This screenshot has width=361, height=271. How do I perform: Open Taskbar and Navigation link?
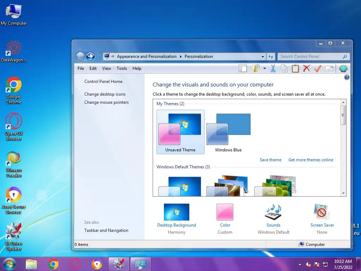tap(106, 230)
